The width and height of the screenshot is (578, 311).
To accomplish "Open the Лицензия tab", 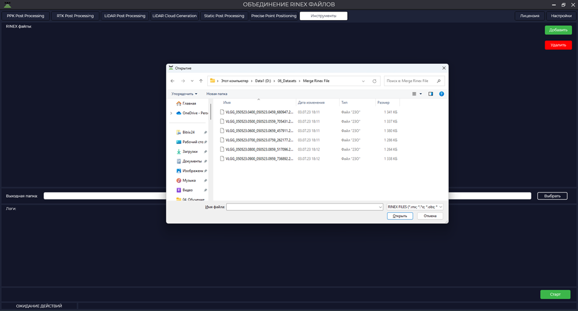I will coord(530,16).
